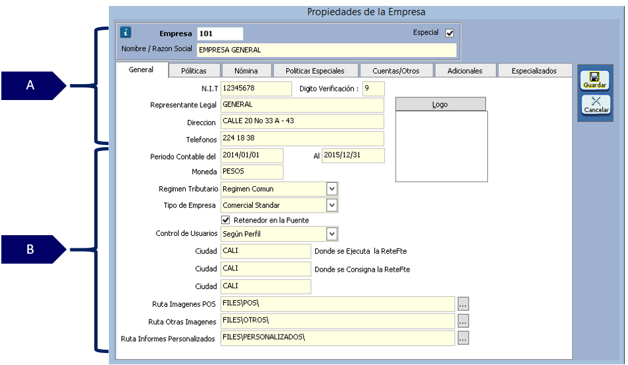Click the 'Propiedades de la Empresa' title
Viewport: 628px width, 365px height.
(366, 12)
